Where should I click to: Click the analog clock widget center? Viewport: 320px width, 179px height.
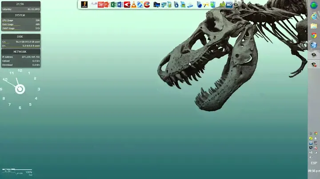click(x=20, y=89)
